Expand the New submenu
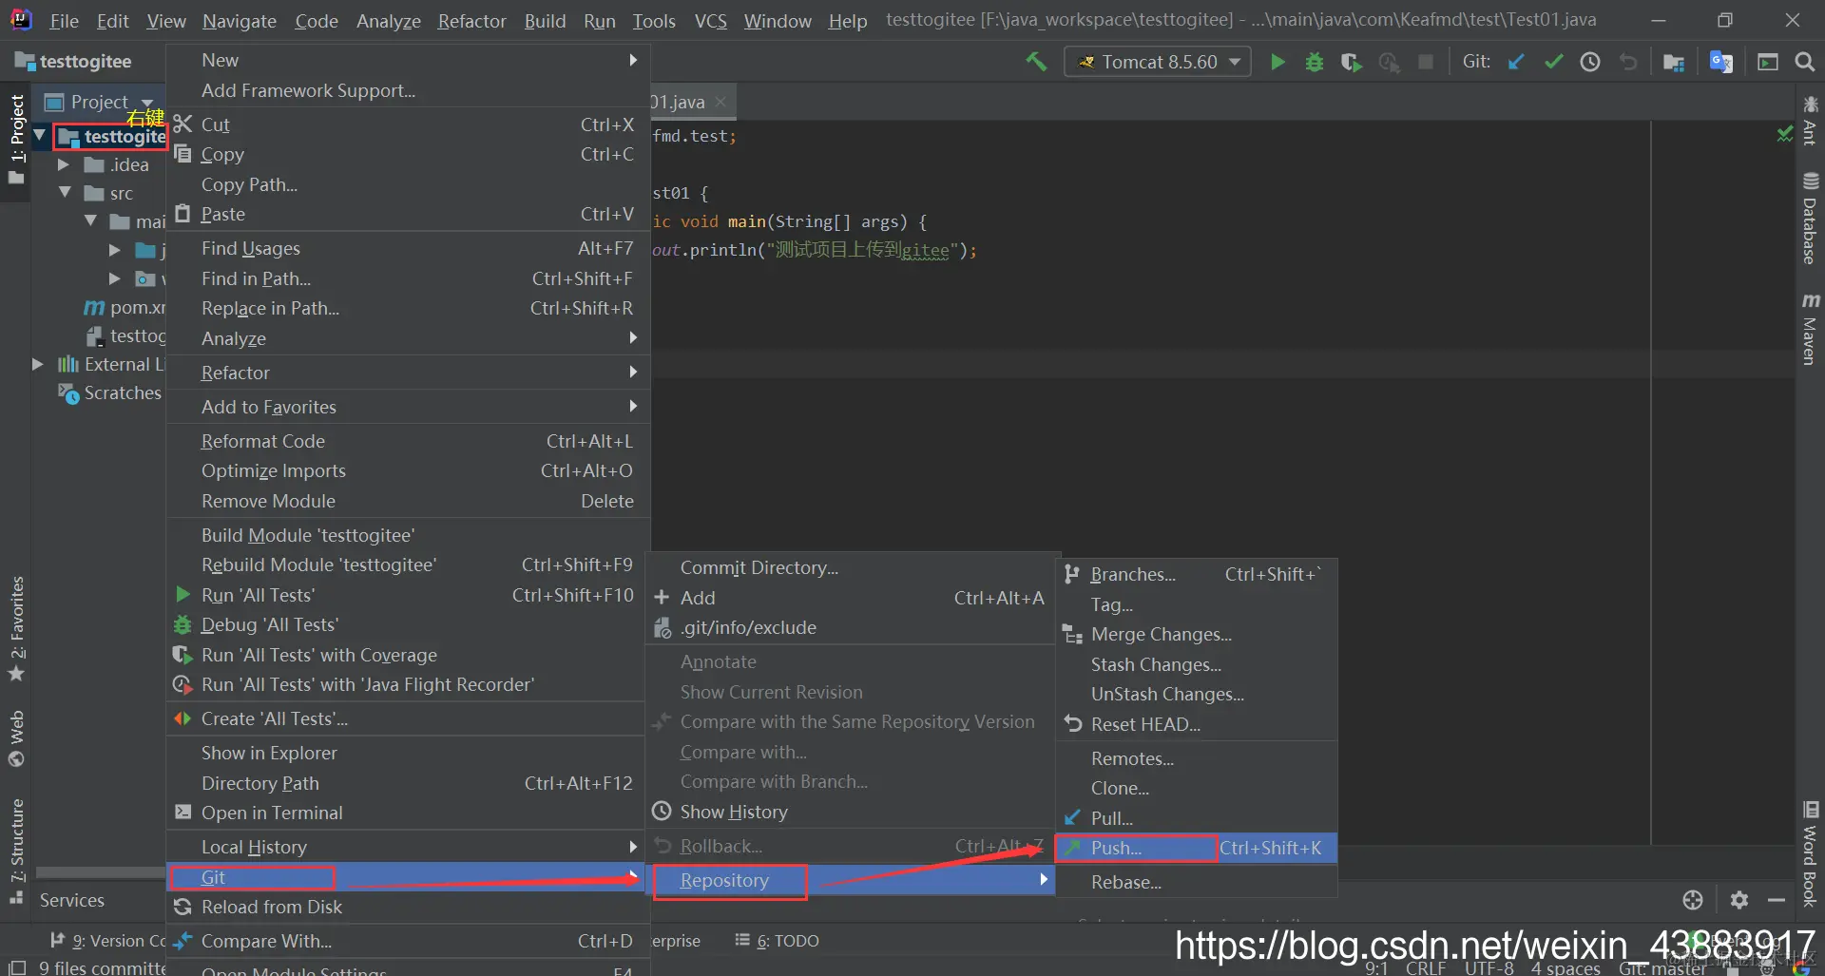The height and width of the screenshot is (976, 1825). pos(408,60)
